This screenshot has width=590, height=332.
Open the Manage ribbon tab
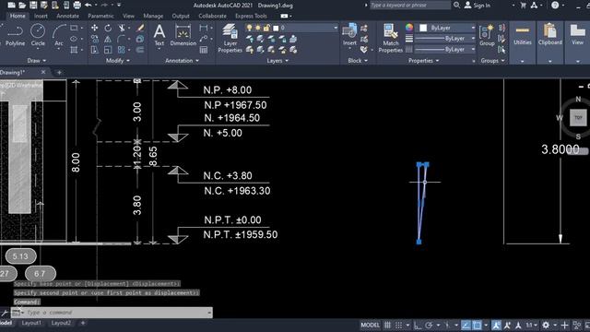pyautogui.click(x=153, y=16)
